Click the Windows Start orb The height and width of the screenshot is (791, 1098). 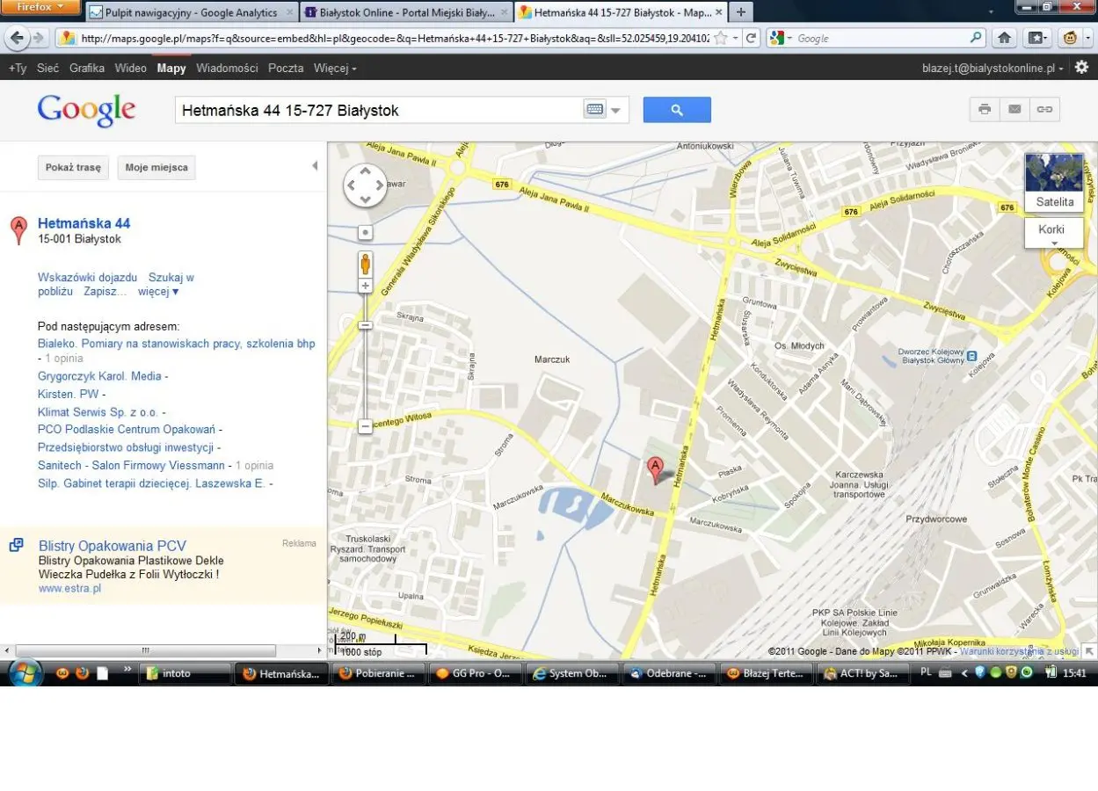click(x=25, y=673)
